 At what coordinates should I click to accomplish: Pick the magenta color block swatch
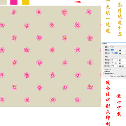tap(14, 2)
